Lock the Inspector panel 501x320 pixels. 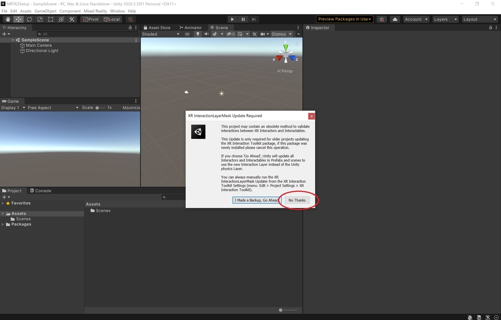(491, 28)
